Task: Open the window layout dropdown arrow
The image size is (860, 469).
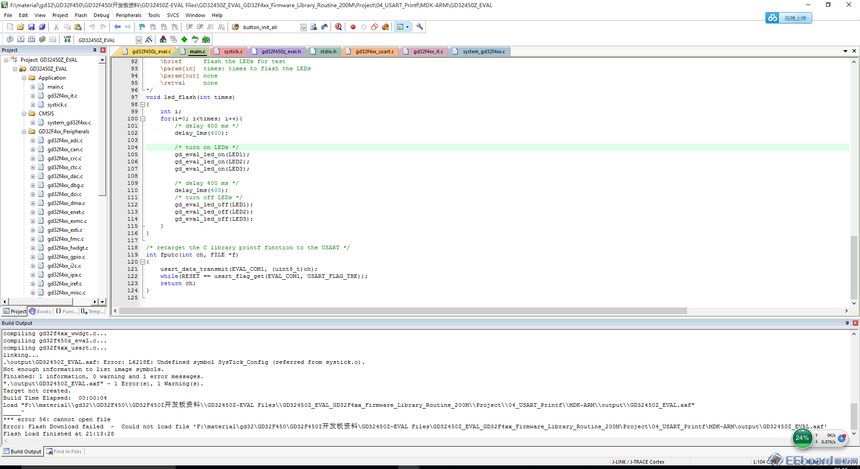Action: [407, 27]
